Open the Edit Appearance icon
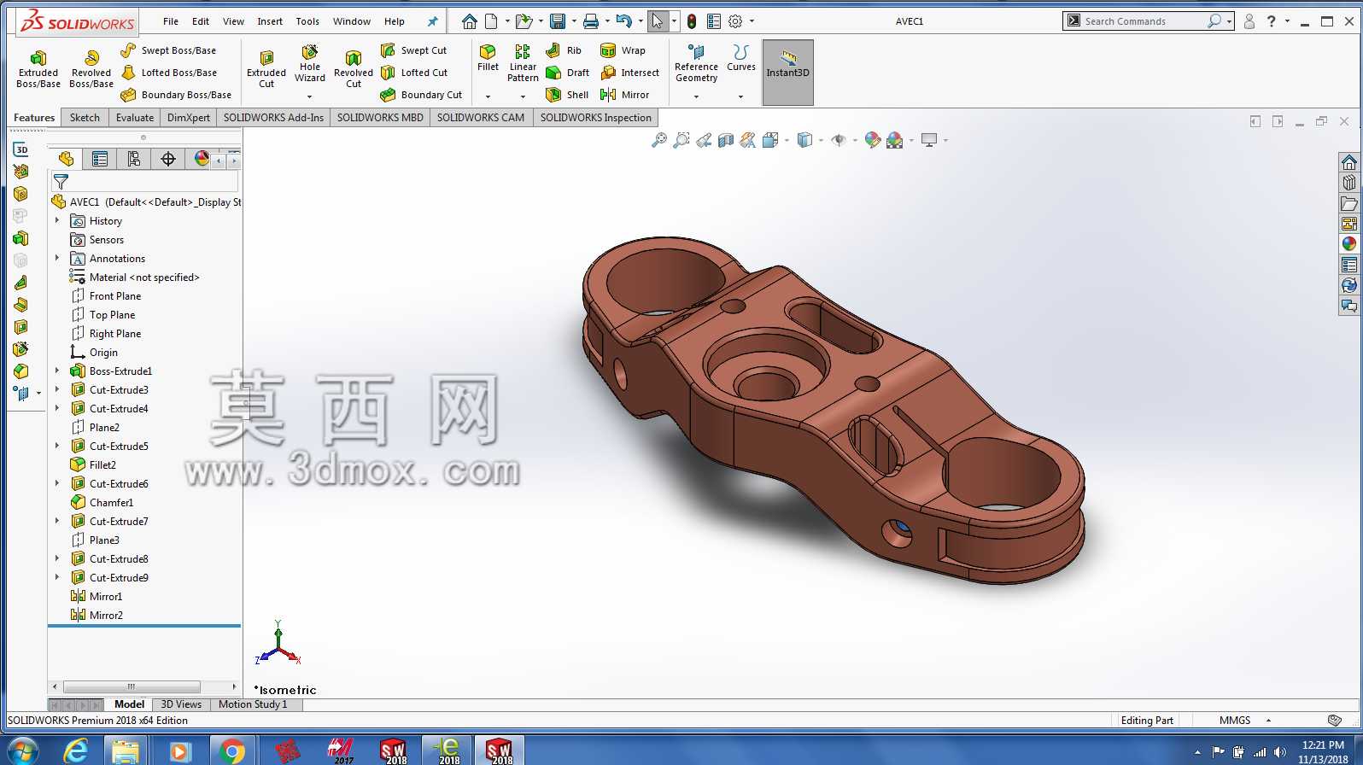Viewport: 1363px width, 765px height. [x=872, y=140]
